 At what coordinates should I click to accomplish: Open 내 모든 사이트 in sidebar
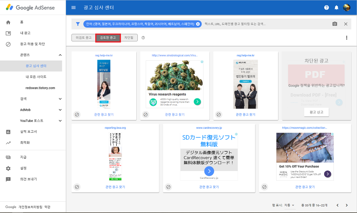[x=36, y=77]
